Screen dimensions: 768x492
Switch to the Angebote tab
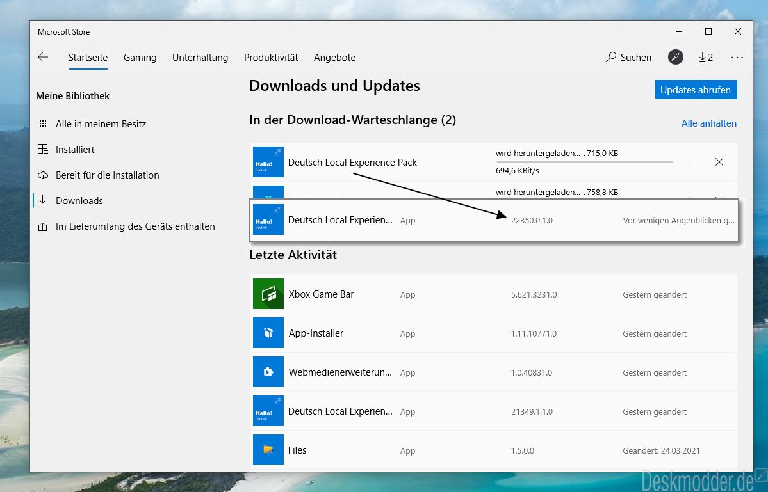(334, 57)
